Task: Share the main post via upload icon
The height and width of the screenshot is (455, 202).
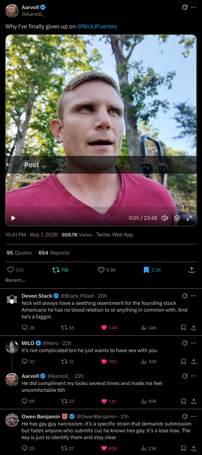Action: click(191, 270)
